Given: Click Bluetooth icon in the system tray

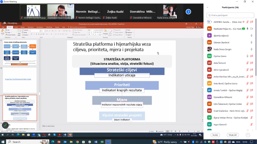Looking at the screenshot, I should point(193,142).
